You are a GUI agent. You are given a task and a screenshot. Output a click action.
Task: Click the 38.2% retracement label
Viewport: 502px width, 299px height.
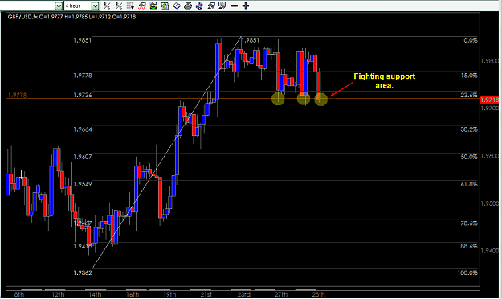(x=469, y=129)
